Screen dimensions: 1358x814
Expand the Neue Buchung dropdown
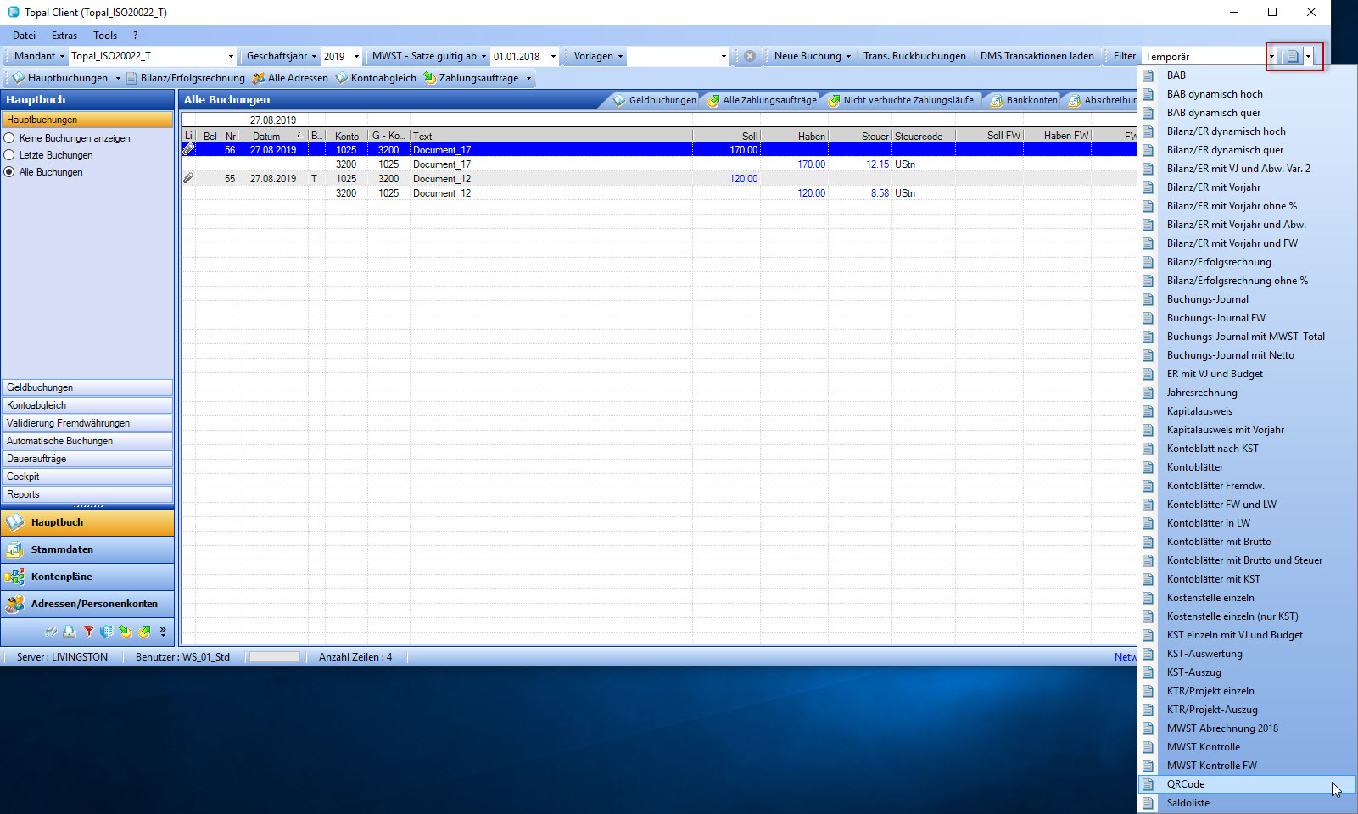tap(848, 57)
